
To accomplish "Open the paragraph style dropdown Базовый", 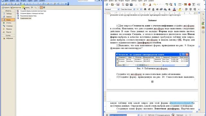I will click(x=118, y=9).
